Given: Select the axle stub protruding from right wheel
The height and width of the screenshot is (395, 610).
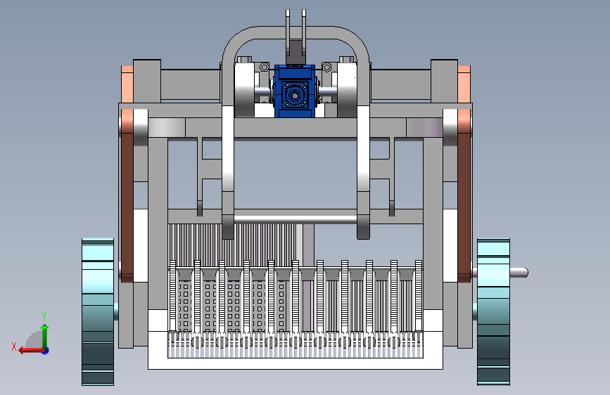Looking at the screenshot, I should (x=519, y=273).
